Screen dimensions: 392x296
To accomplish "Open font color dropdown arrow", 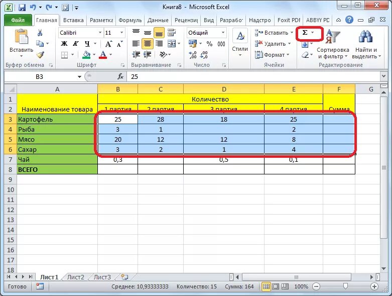I will 111,55.
